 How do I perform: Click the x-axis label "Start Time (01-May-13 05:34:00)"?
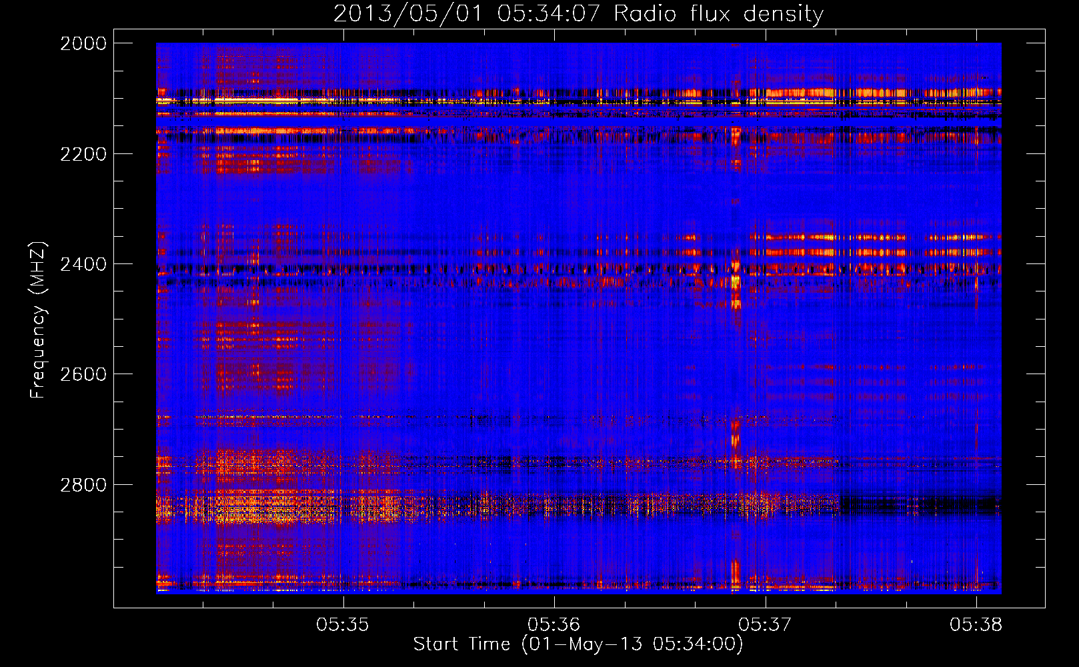[578, 644]
